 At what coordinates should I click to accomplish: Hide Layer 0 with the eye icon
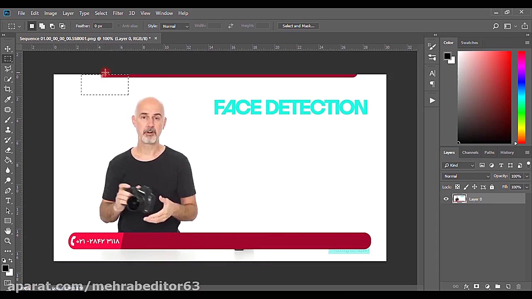point(446,199)
